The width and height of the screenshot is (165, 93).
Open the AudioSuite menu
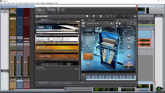click(26, 3)
